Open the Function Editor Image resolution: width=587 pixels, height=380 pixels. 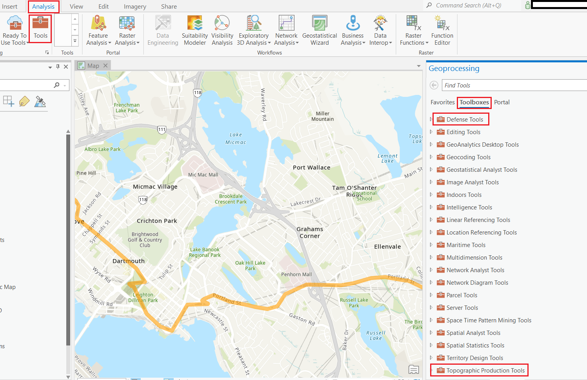[442, 29]
